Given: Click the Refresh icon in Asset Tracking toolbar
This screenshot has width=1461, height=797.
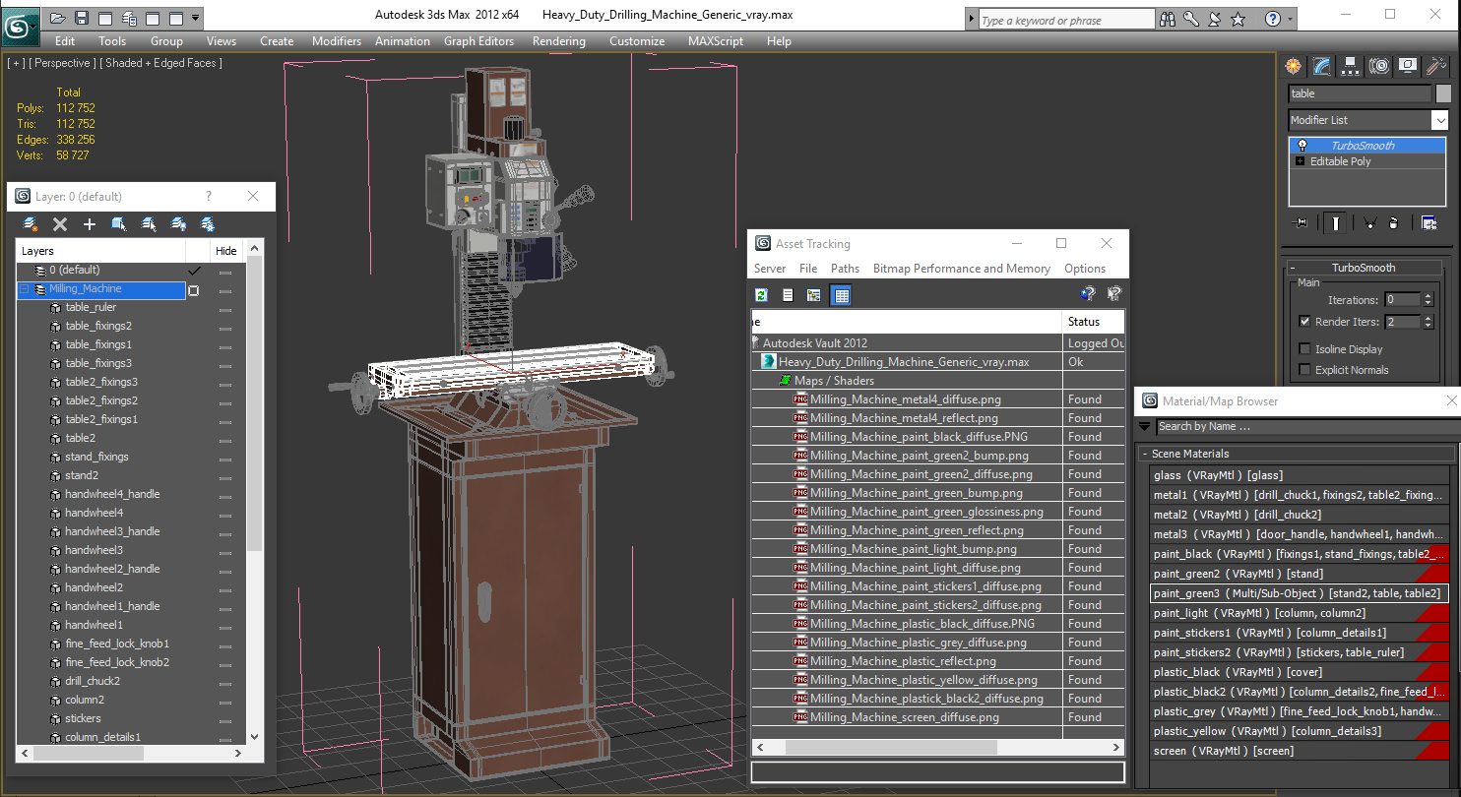Looking at the screenshot, I should tap(762, 294).
